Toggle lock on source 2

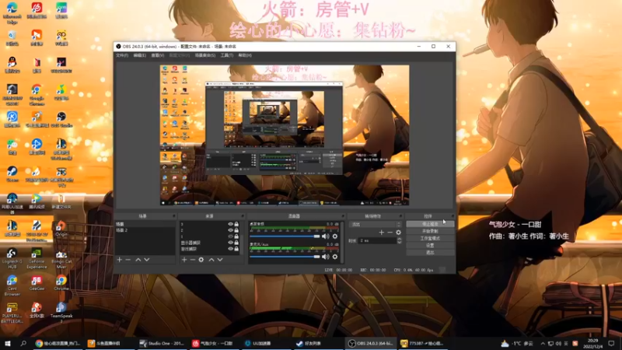point(236,230)
